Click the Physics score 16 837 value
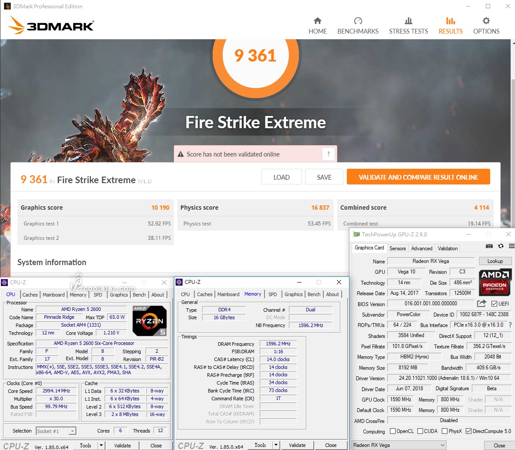This screenshot has height=450, width=515. [320, 208]
